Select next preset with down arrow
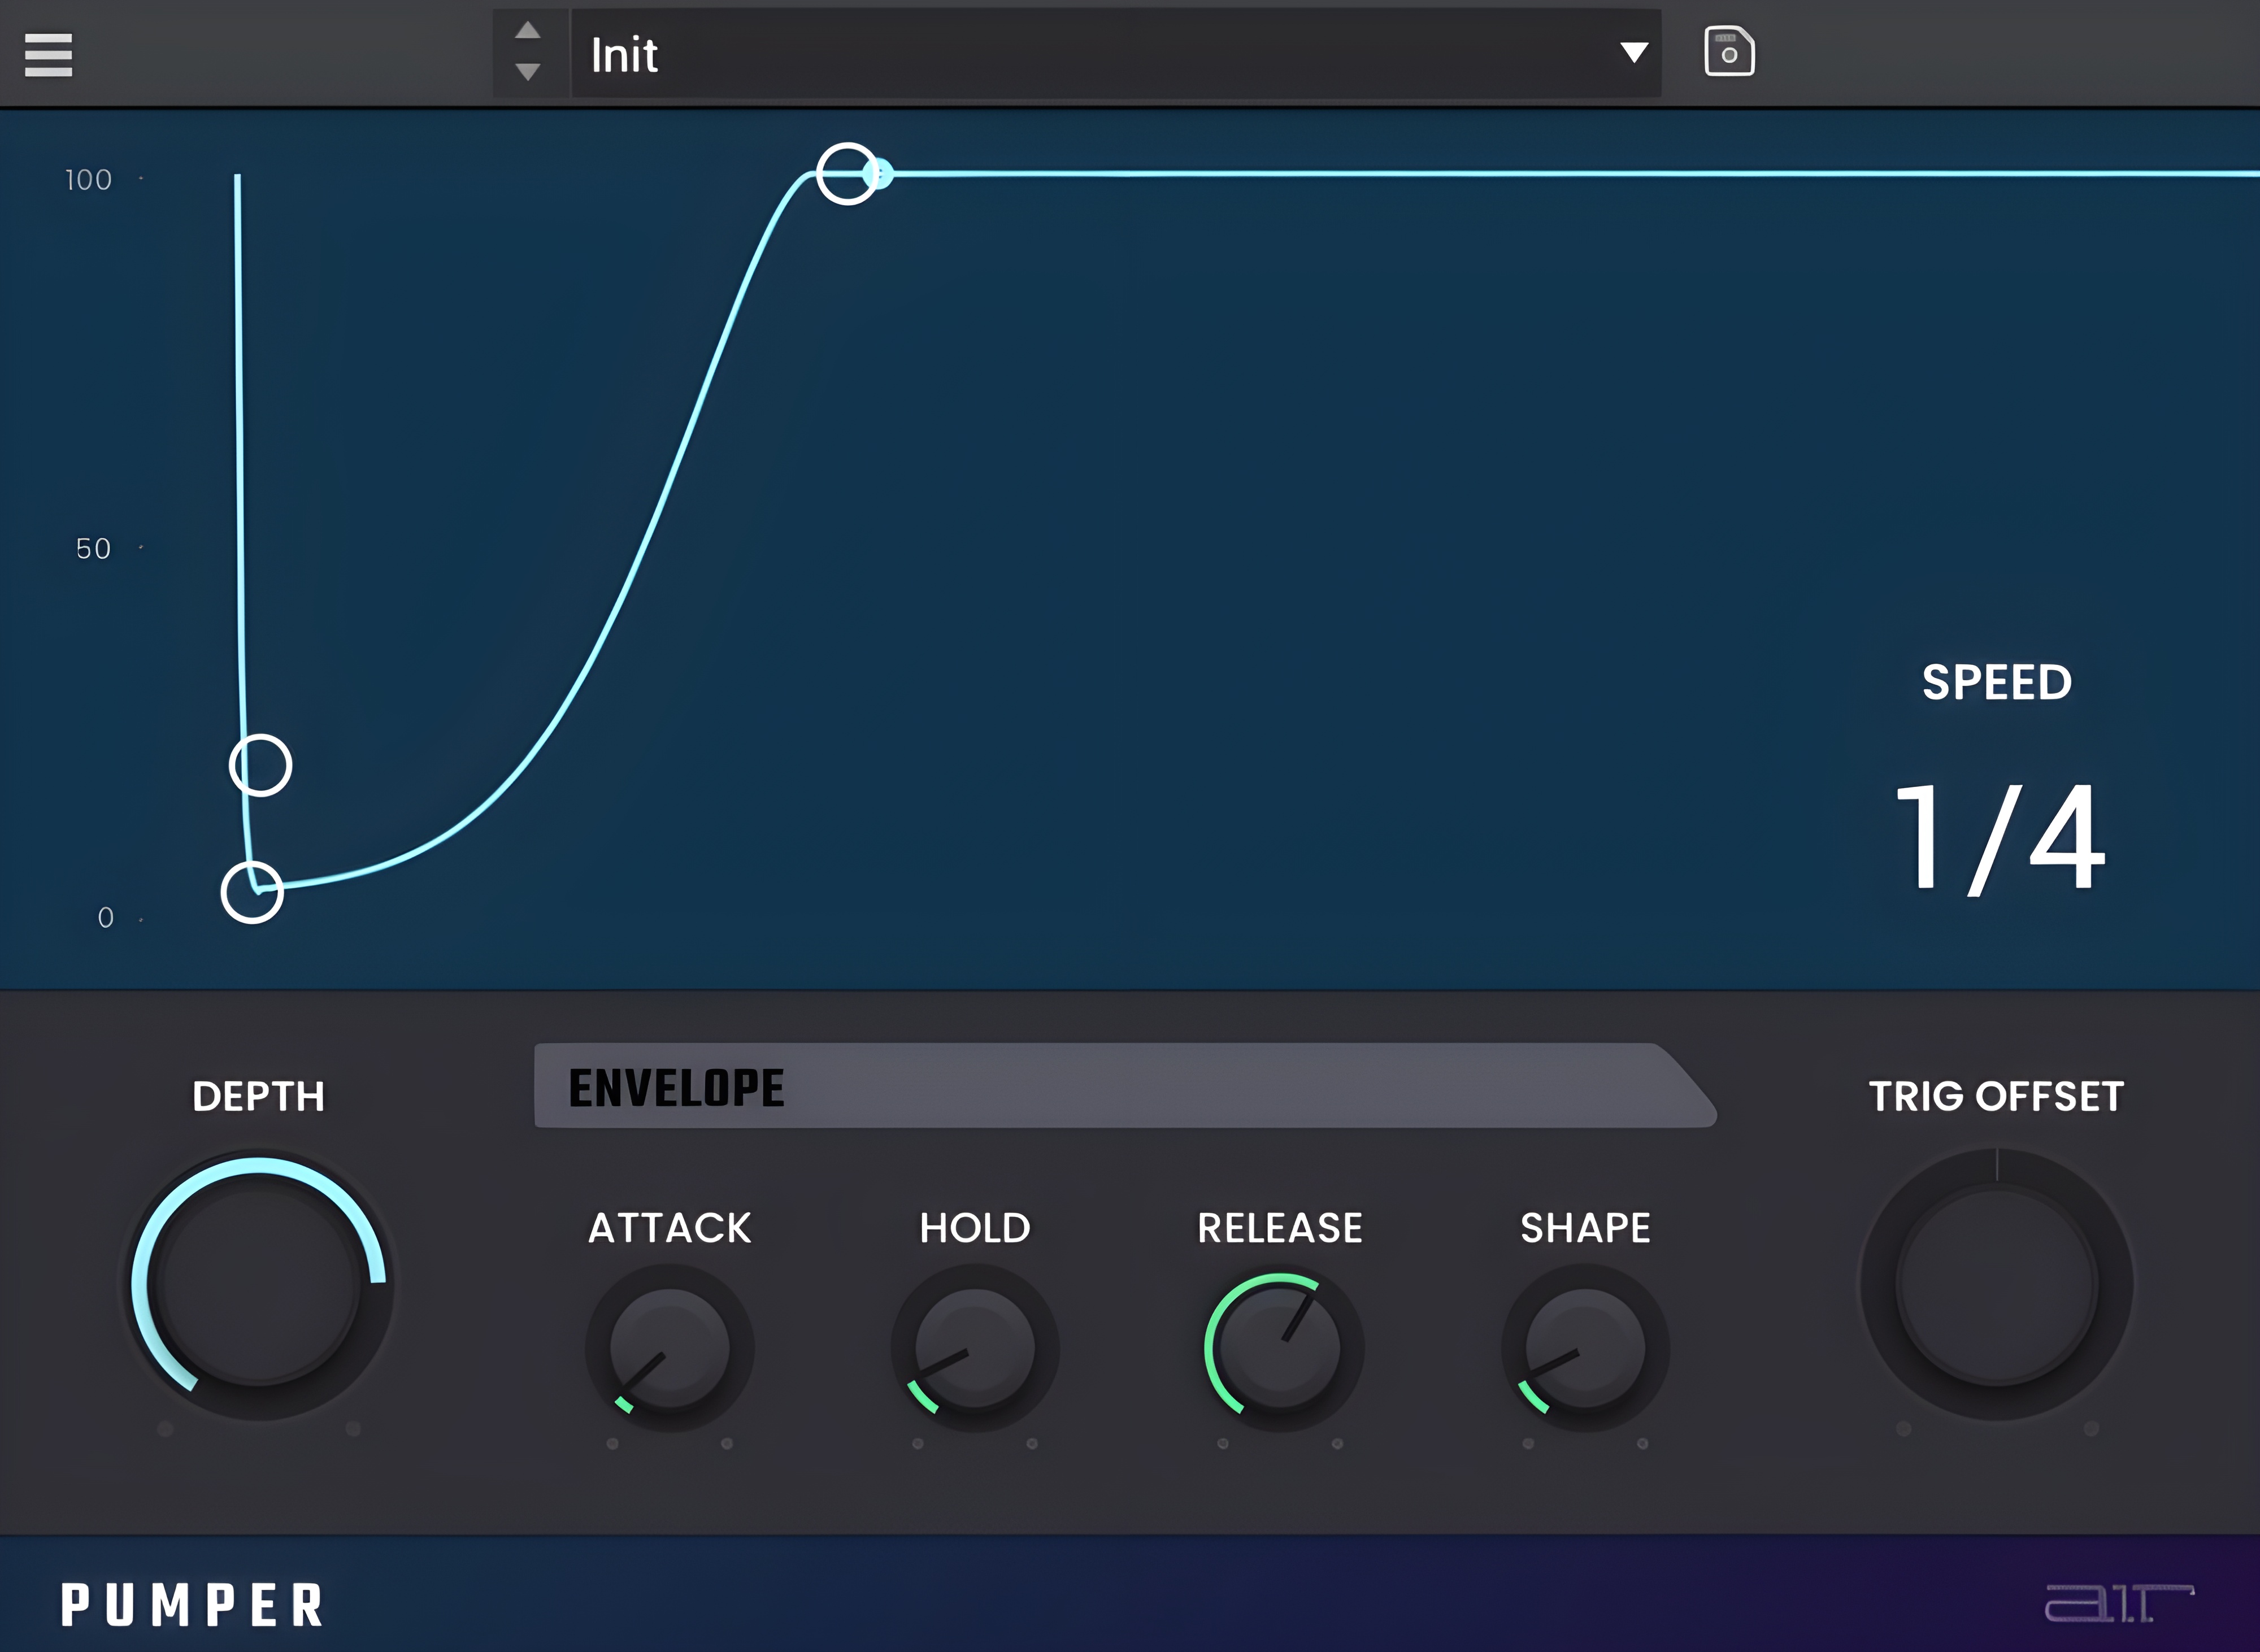This screenshot has width=2260, height=1652. (528, 72)
